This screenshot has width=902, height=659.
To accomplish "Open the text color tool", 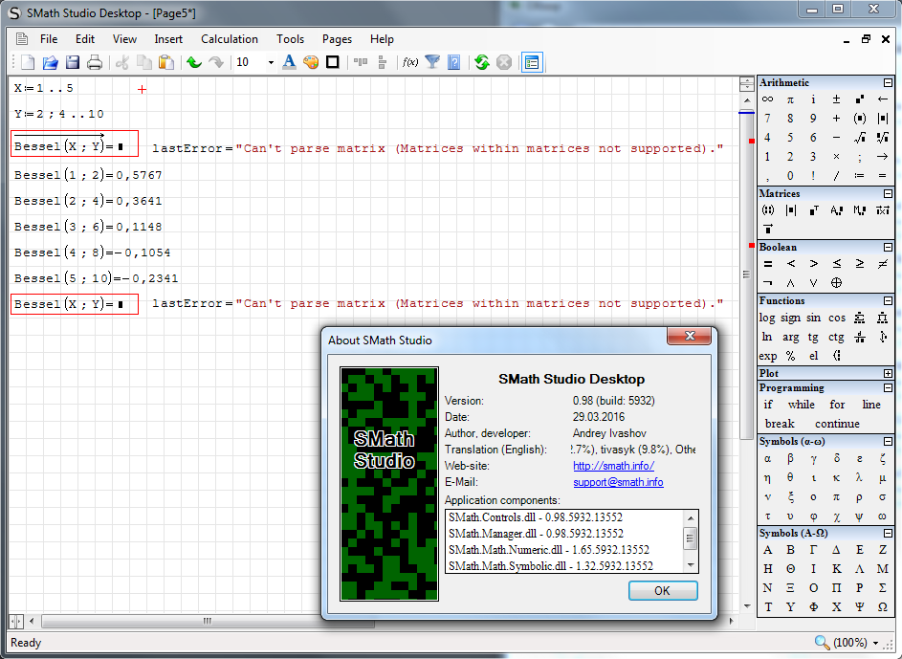I will click(289, 62).
